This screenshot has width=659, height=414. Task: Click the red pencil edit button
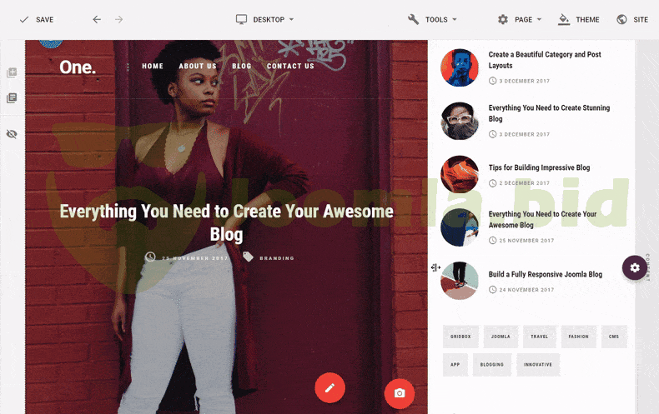click(329, 387)
